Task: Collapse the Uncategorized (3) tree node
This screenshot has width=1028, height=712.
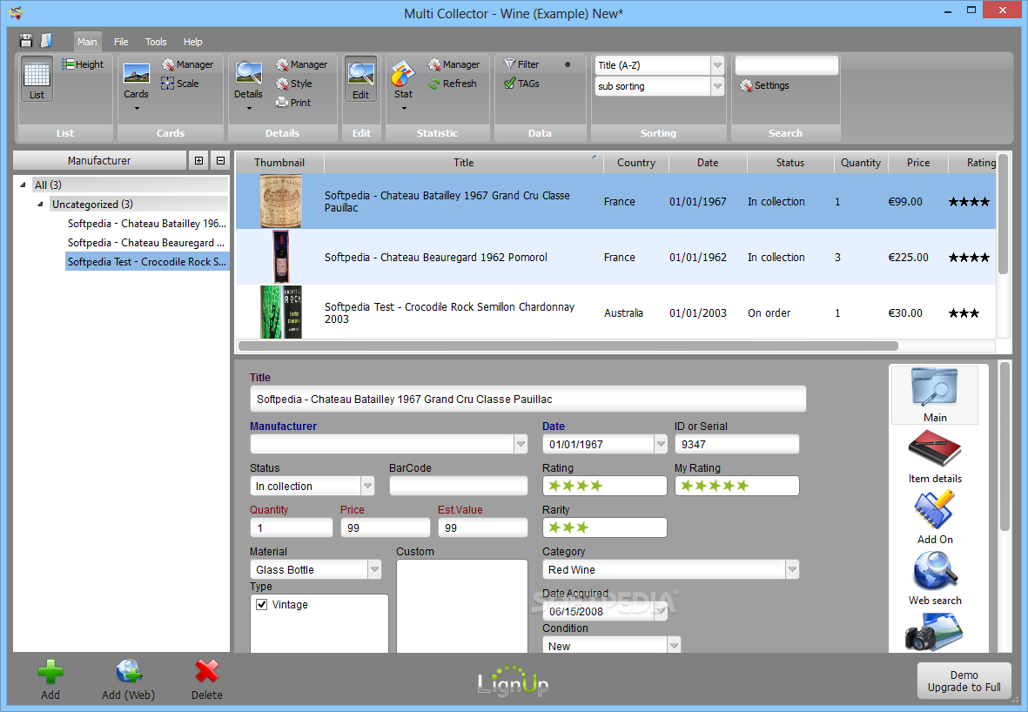Action: [x=40, y=204]
